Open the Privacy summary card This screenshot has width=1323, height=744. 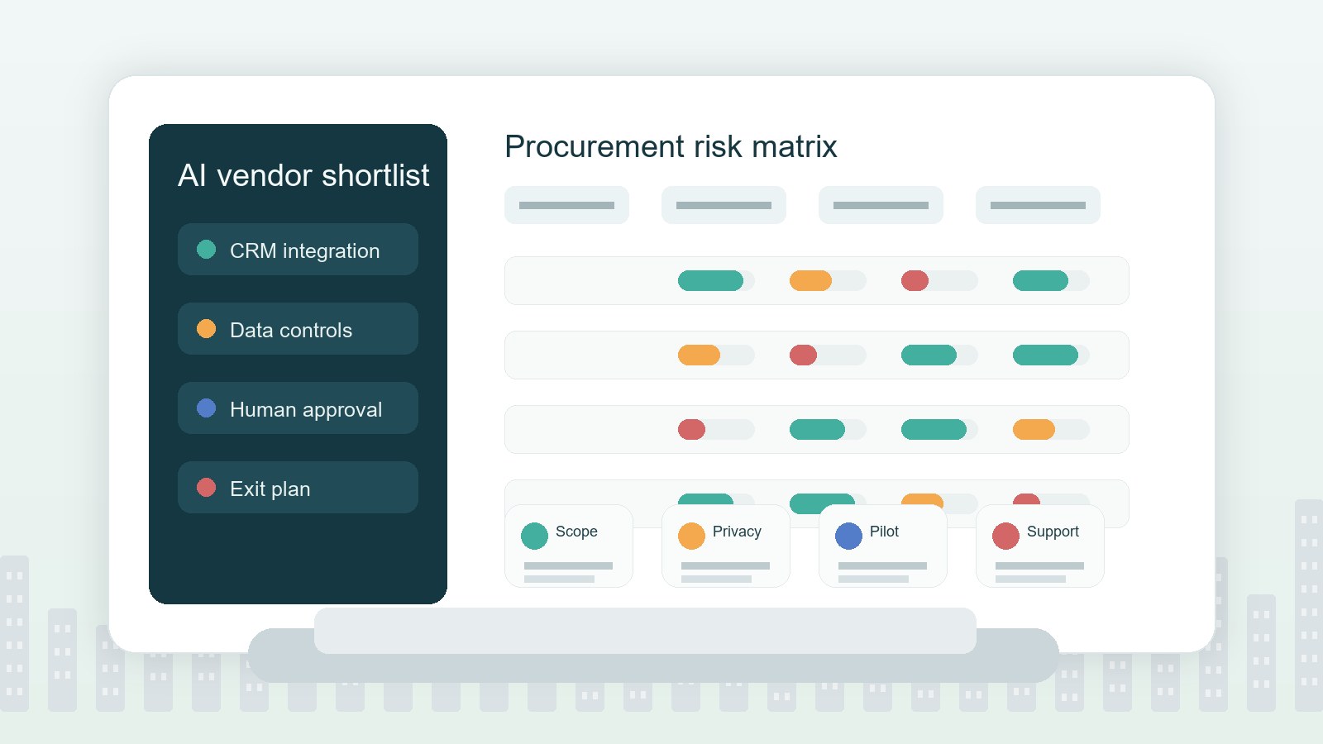(726, 546)
